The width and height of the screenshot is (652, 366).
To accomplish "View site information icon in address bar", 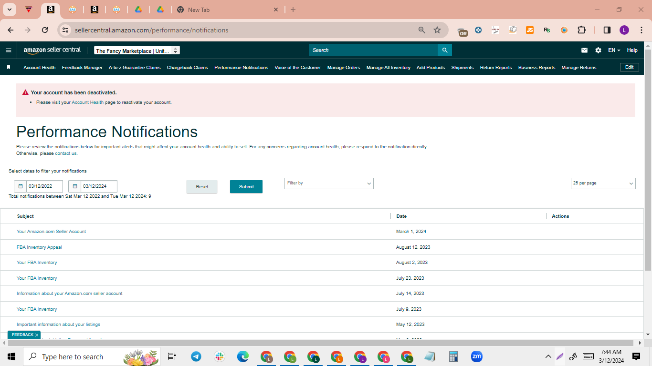I will tap(66, 30).
